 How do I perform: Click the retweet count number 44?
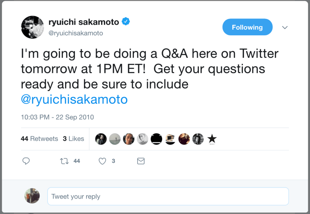click(x=76, y=161)
